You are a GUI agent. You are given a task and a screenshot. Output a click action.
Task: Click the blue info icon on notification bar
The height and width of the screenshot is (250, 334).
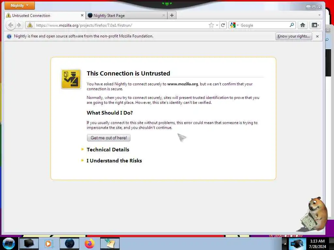click(9, 36)
